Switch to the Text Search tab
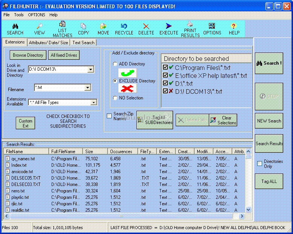Image resolution: width=293 pixels, height=234 pixels. (x=84, y=43)
